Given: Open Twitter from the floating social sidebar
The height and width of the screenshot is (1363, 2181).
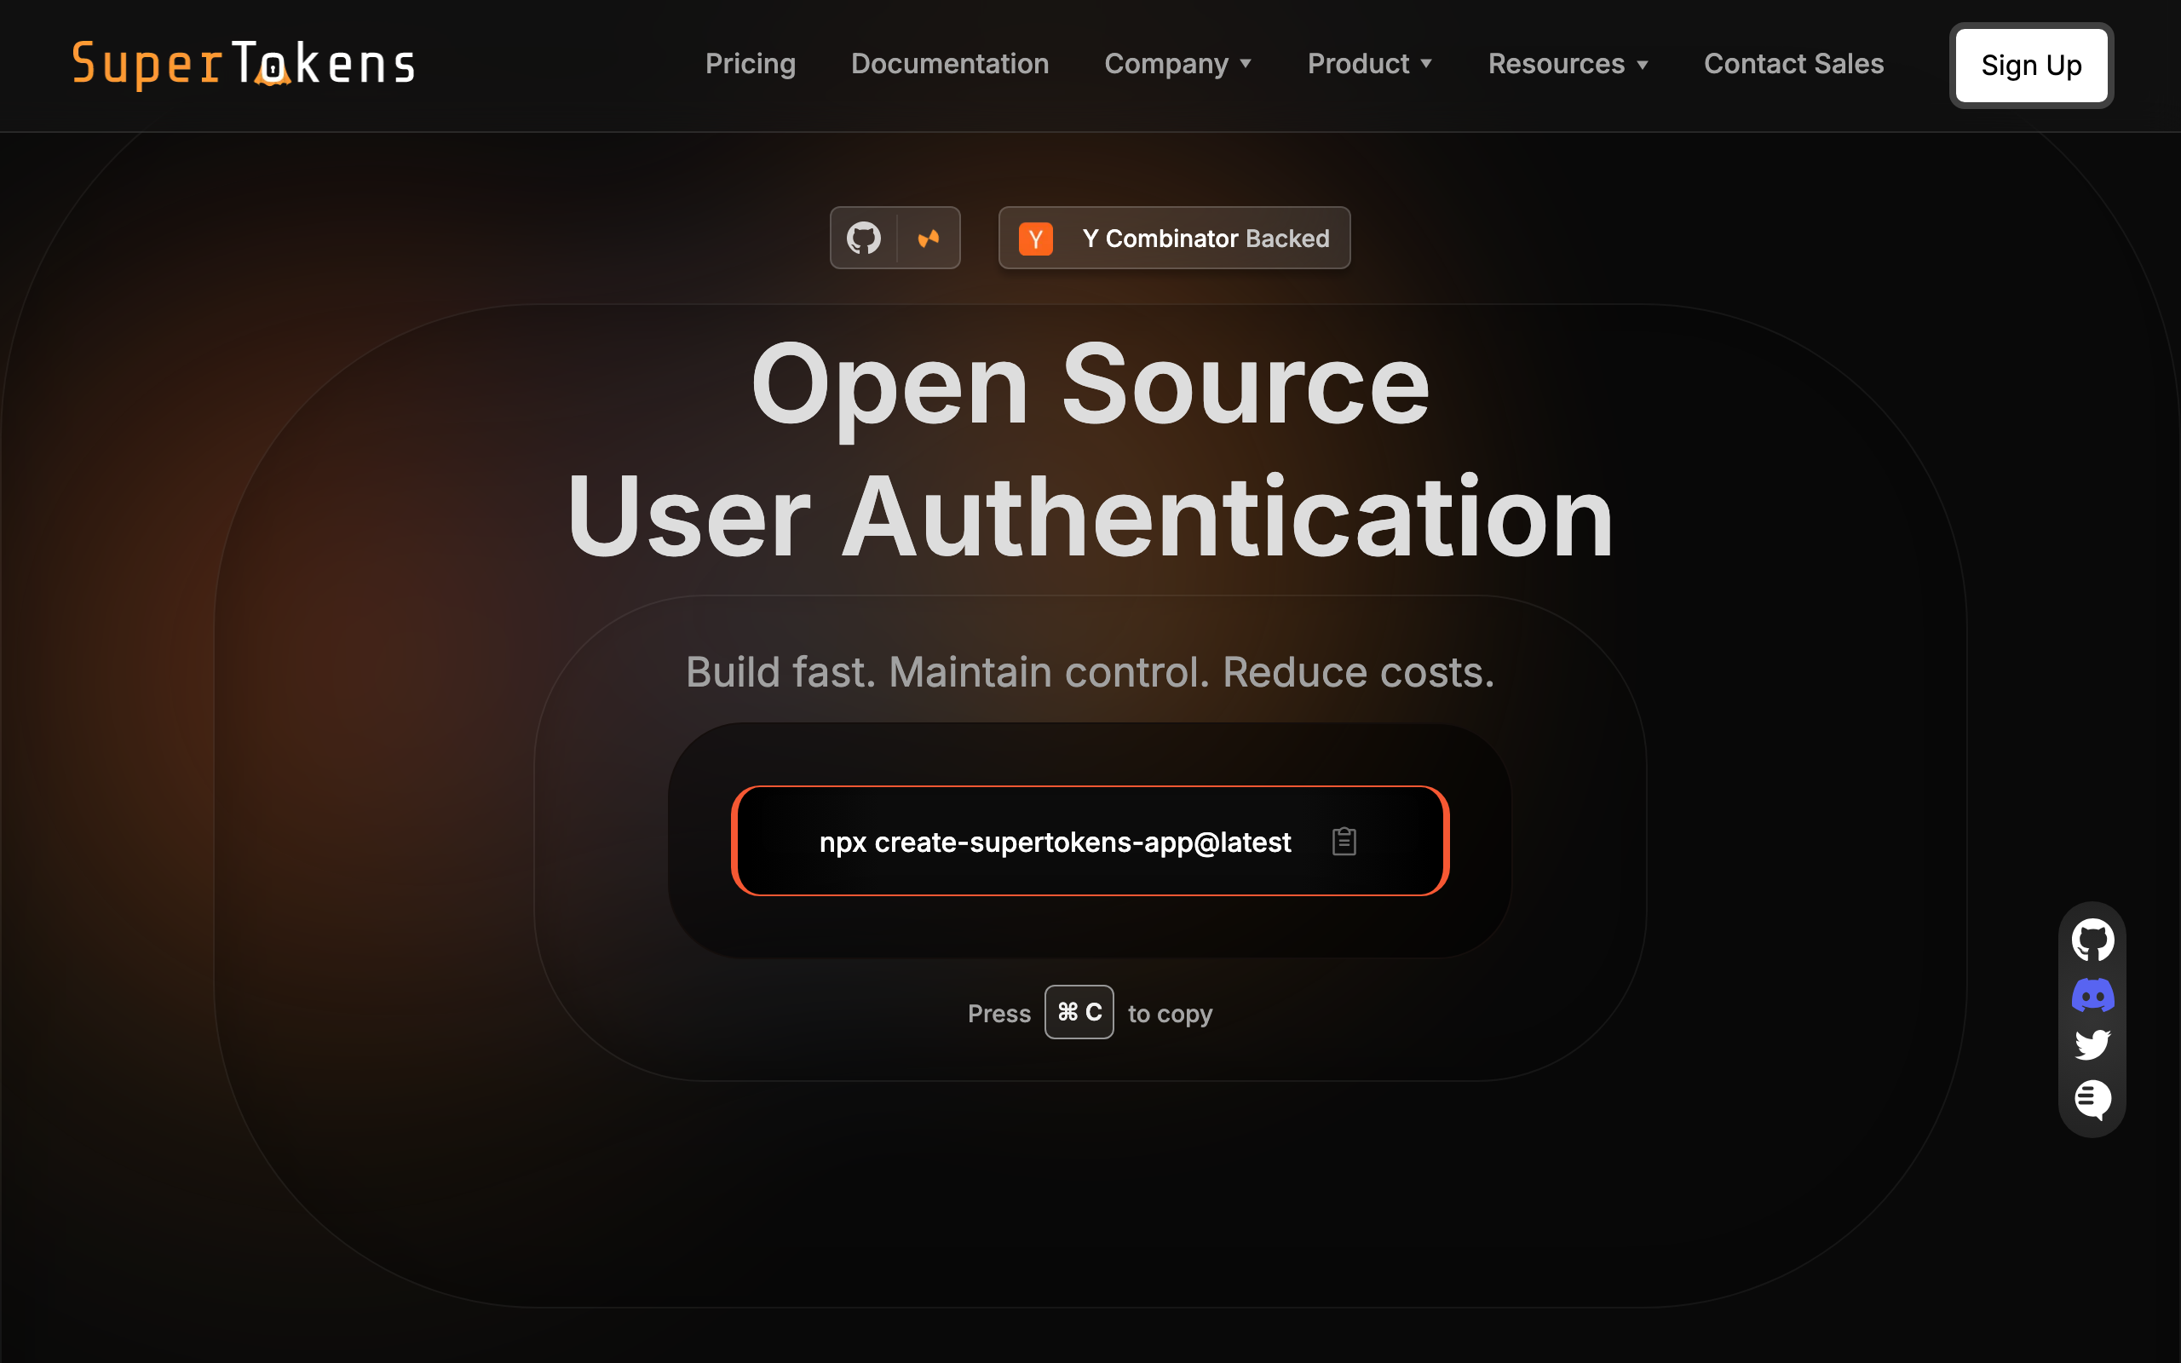Looking at the screenshot, I should (2092, 1044).
